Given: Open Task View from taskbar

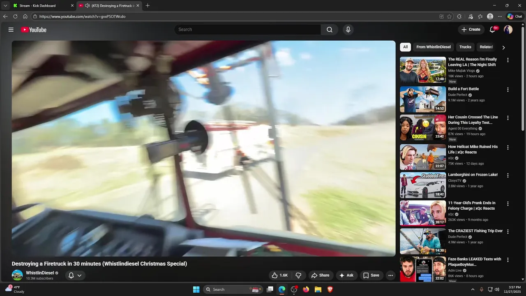Looking at the screenshot, I should coord(270,289).
